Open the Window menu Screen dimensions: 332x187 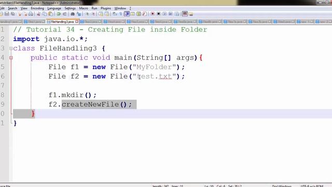coord(120,8)
